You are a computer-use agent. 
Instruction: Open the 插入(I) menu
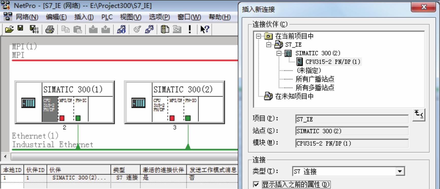click(84, 17)
